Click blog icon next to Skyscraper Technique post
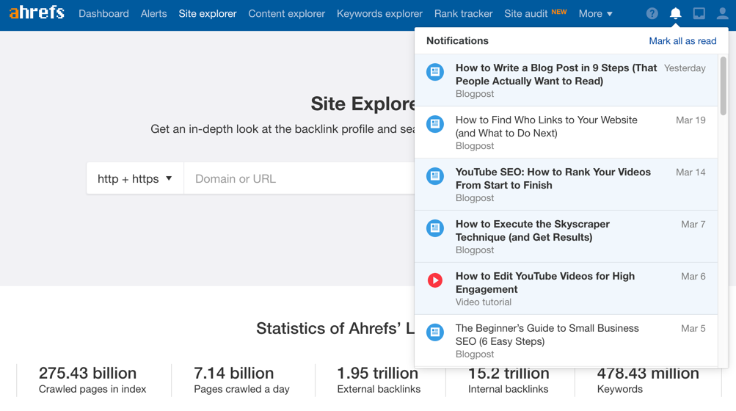The image size is (736, 411). [x=435, y=228]
